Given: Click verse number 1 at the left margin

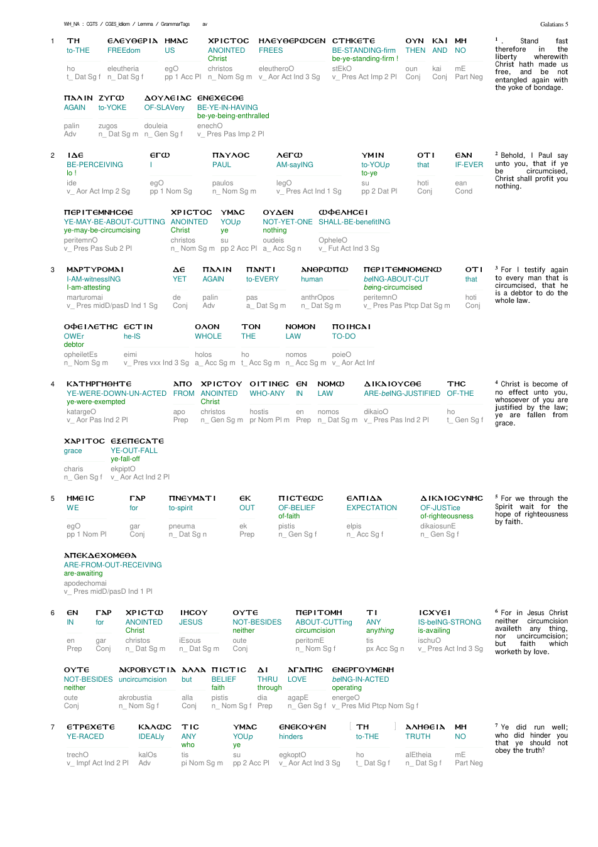Looking at the screenshot, I should click(53, 41).
